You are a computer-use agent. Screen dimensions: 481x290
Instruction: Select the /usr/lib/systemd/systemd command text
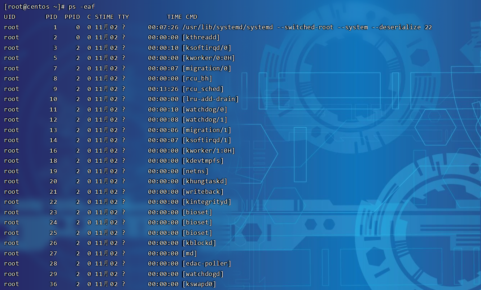(x=228, y=27)
